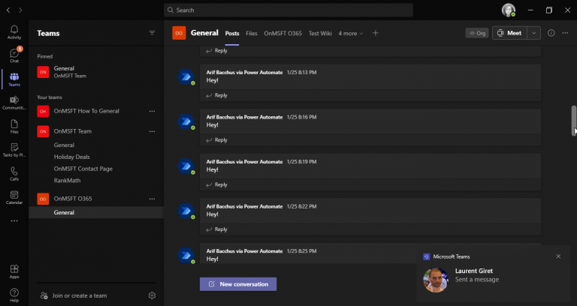Open the Calendar app
577x306 pixels.
(x=14, y=197)
